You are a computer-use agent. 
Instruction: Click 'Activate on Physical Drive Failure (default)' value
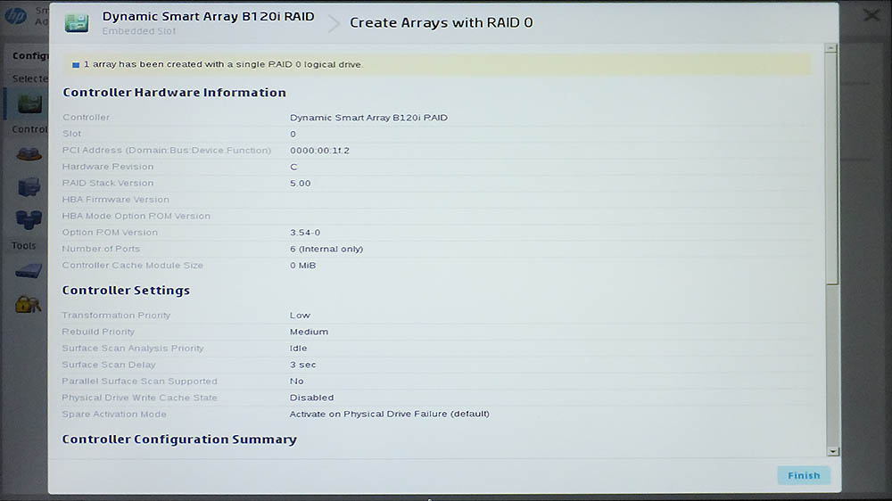(x=390, y=414)
